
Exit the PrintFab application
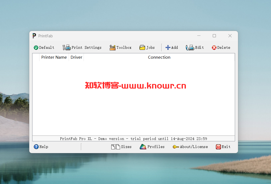click(x=223, y=147)
